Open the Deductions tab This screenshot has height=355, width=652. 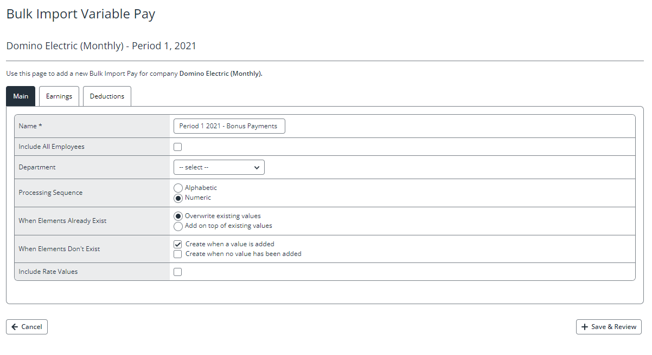click(107, 96)
